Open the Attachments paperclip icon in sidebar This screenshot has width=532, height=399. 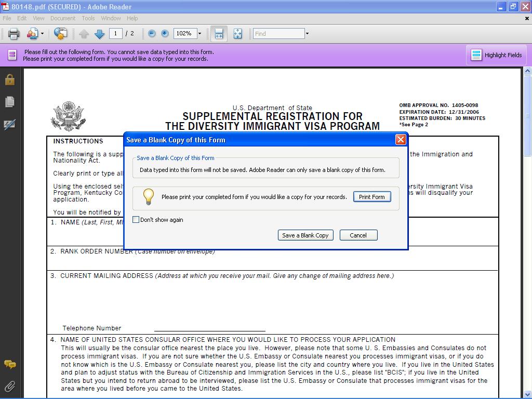click(10, 386)
